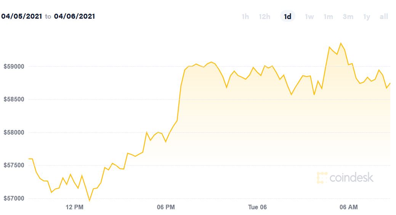The height and width of the screenshot is (215, 396).
Task: Select the 1h time range
Action: [x=245, y=17]
